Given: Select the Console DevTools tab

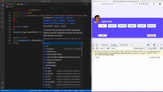Looking at the screenshot, I should 114,45.
